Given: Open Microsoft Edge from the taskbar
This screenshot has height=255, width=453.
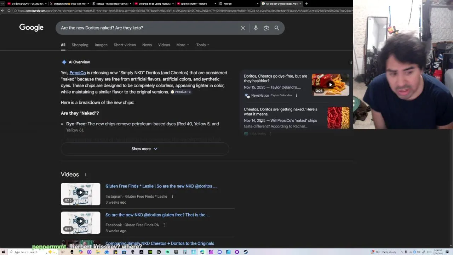Looking at the screenshot, I should click(x=202, y=252).
